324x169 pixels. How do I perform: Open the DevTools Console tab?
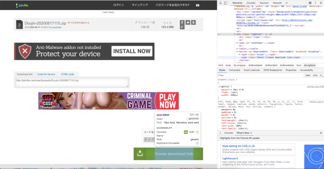[251, 3]
